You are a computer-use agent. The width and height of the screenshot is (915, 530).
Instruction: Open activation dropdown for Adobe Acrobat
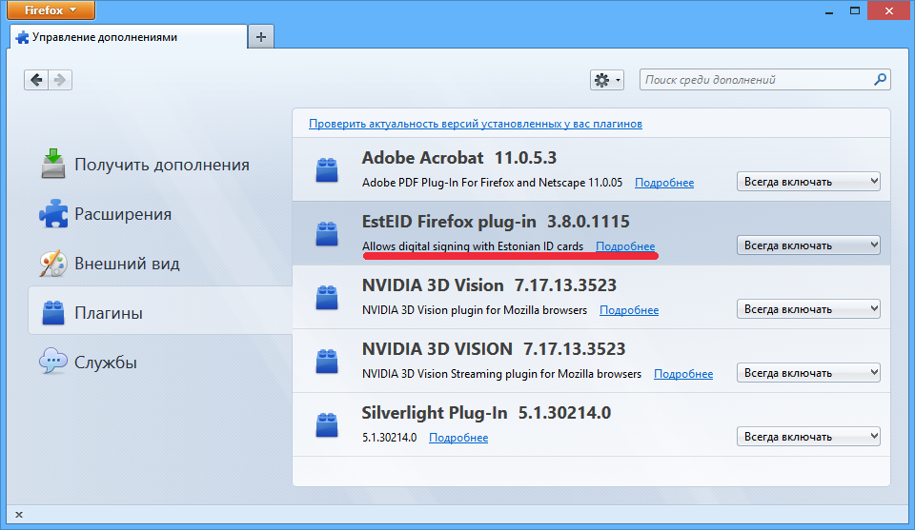(x=808, y=181)
